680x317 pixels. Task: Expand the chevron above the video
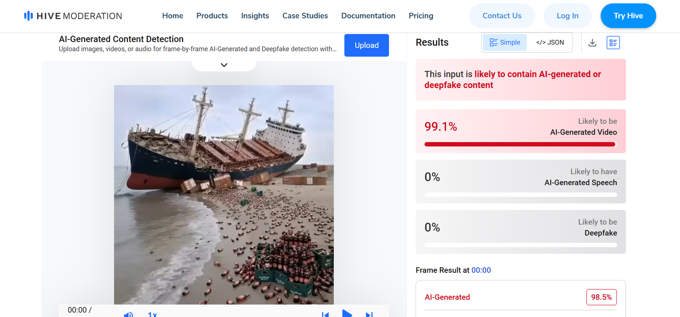click(224, 65)
